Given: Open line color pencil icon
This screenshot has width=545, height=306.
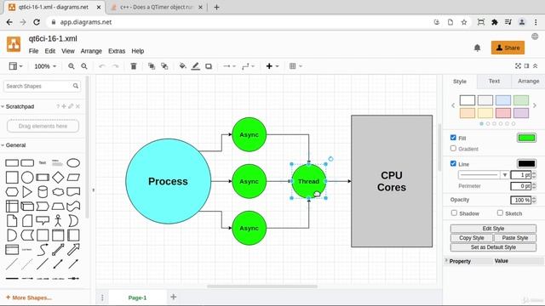Looking at the screenshot, I should coord(196,66).
